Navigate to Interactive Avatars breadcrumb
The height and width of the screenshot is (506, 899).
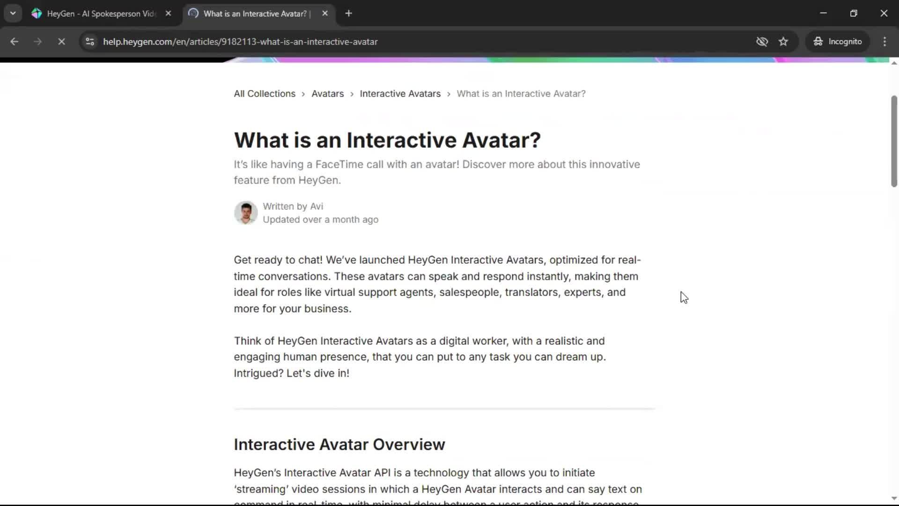pyautogui.click(x=400, y=94)
